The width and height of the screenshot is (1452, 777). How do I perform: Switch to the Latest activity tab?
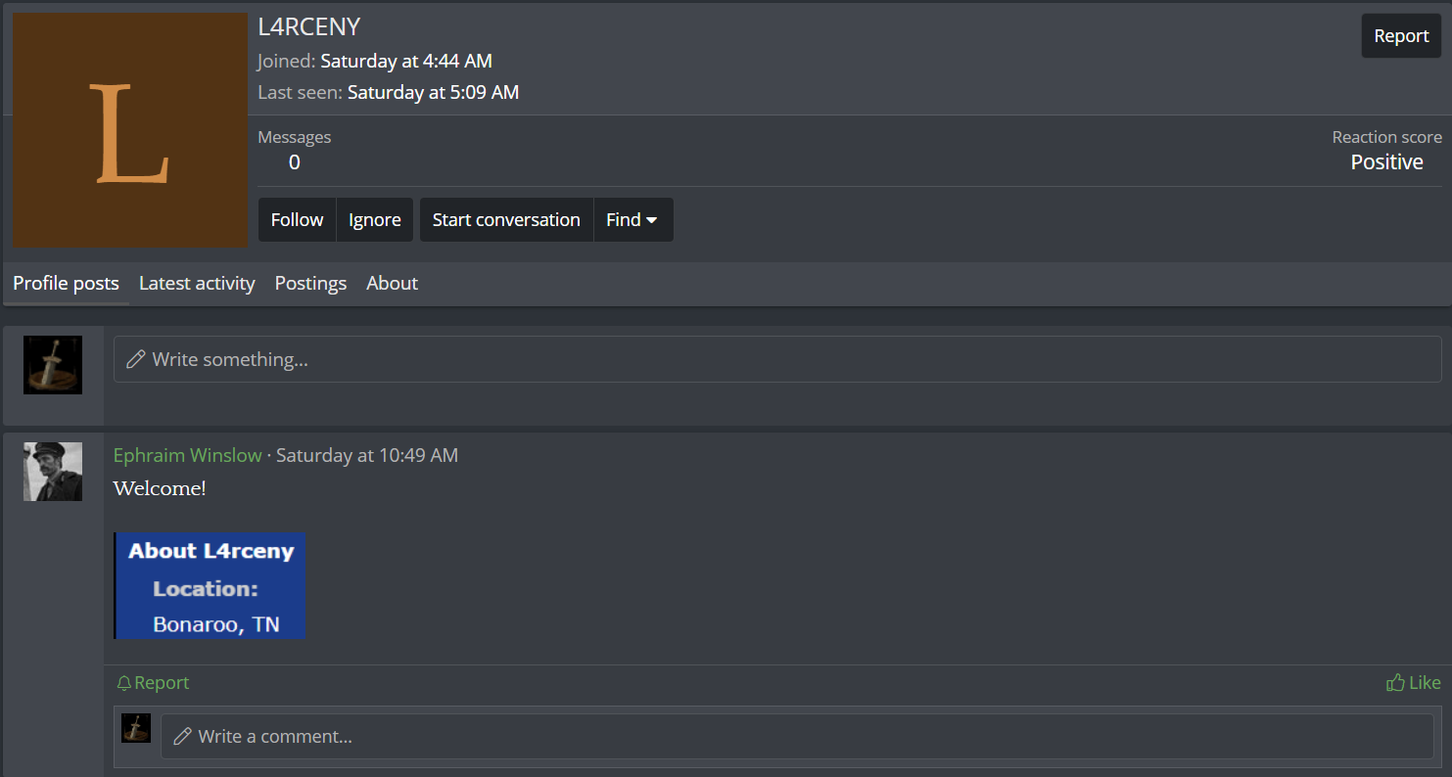tap(197, 283)
